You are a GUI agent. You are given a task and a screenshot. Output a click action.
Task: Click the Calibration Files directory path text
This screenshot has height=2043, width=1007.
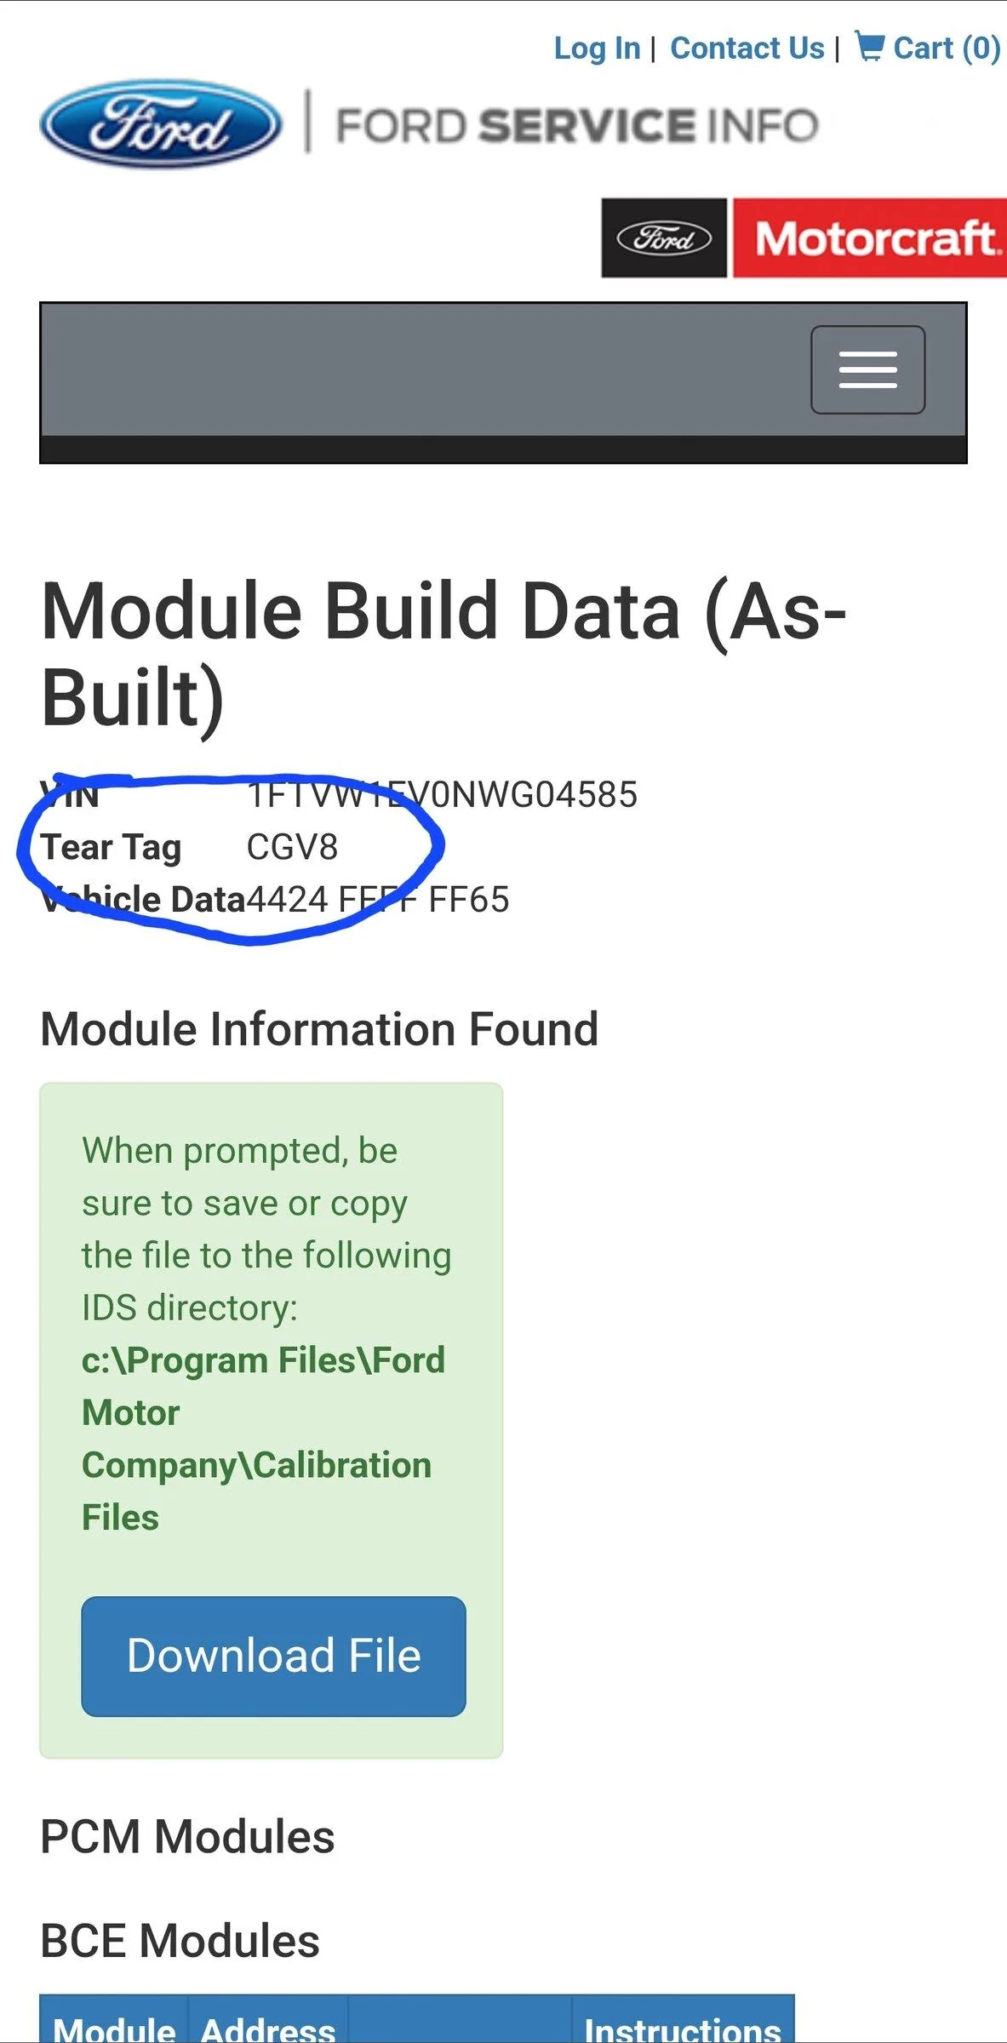point(263,1439)
